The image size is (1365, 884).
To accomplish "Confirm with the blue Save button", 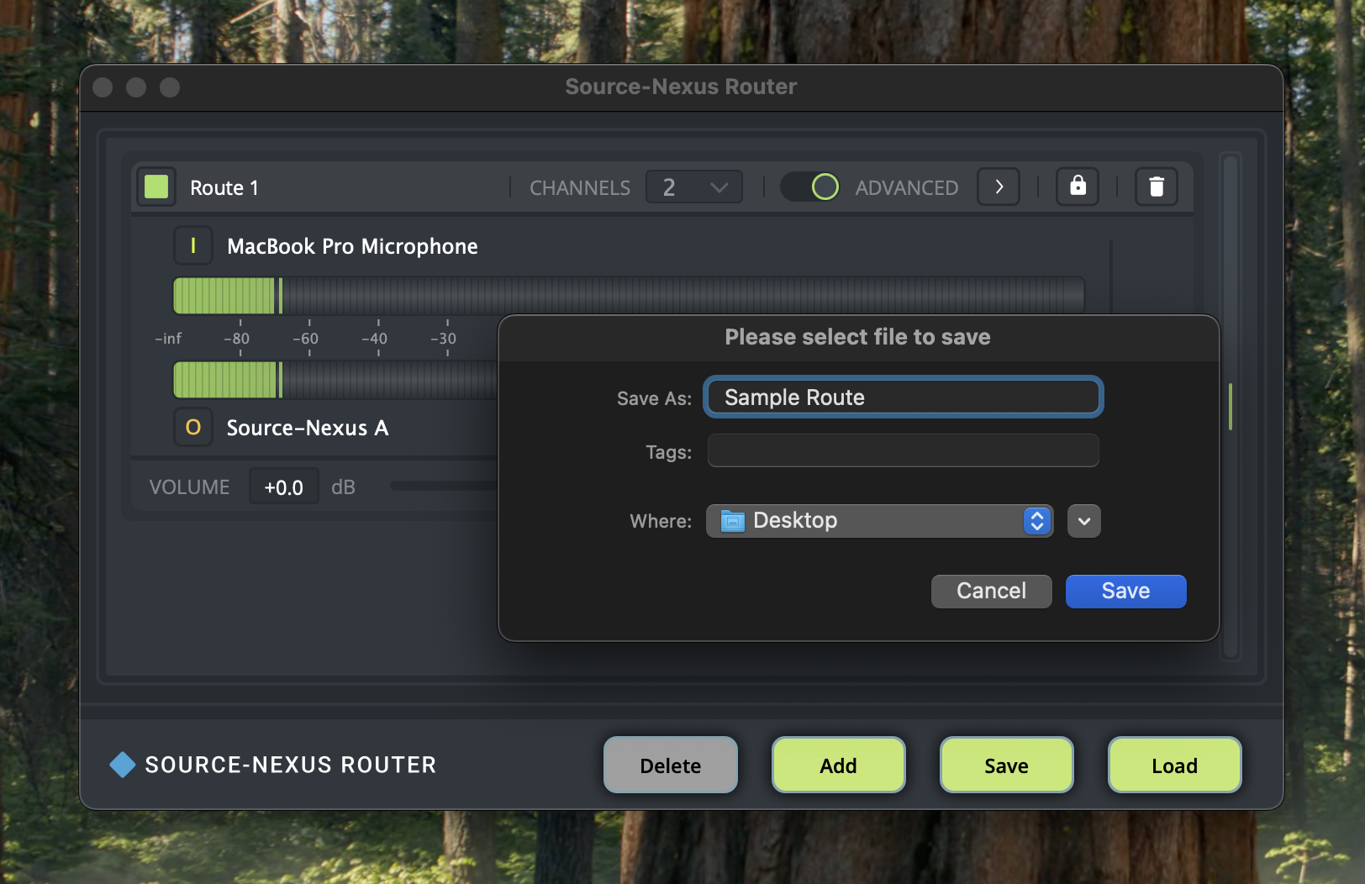I will [x=1126, y=591].
